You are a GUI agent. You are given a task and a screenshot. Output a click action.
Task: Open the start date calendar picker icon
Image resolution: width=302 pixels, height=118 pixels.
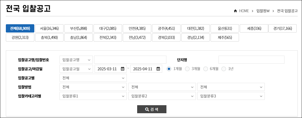[123, 69]
